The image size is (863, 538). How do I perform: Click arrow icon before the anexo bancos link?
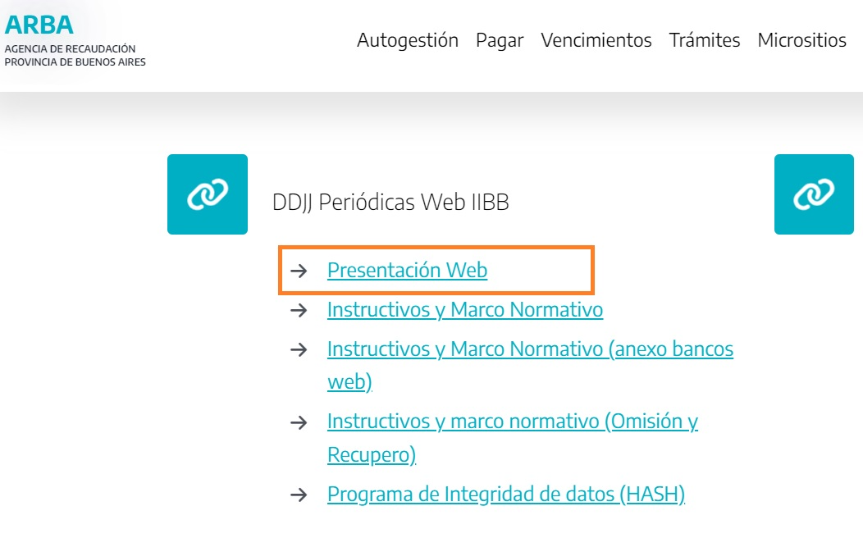point(299,349)
